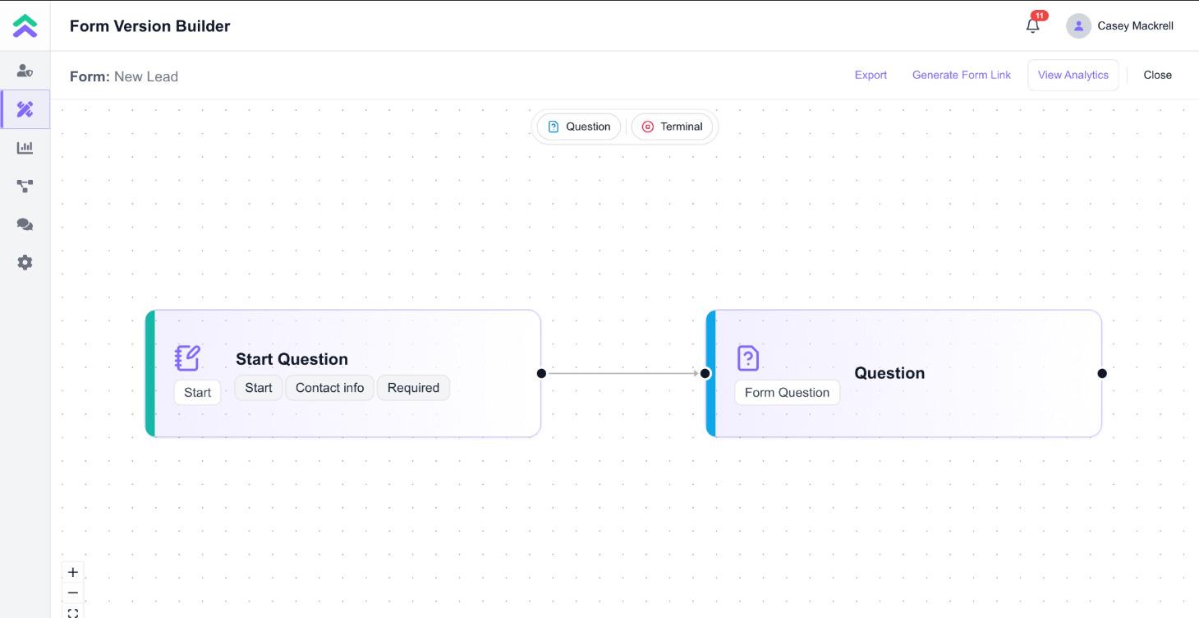Screen dimensions: 1199x618
Task: Click the output connector dot on Question node
Action: click(1101, 373)
